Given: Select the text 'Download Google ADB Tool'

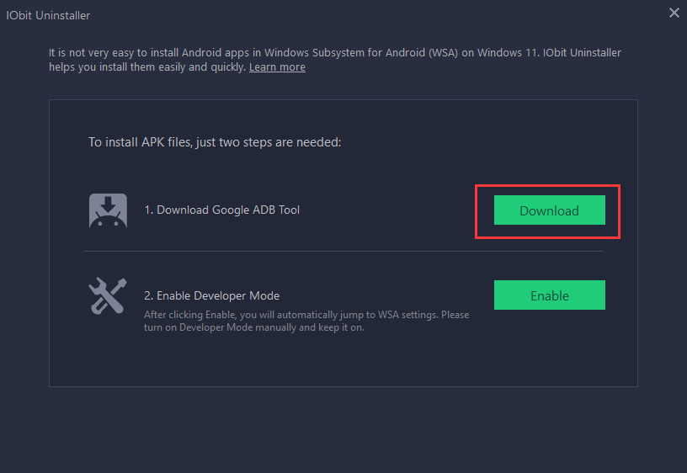Looking at the screenshot, I should pos(228,210).
